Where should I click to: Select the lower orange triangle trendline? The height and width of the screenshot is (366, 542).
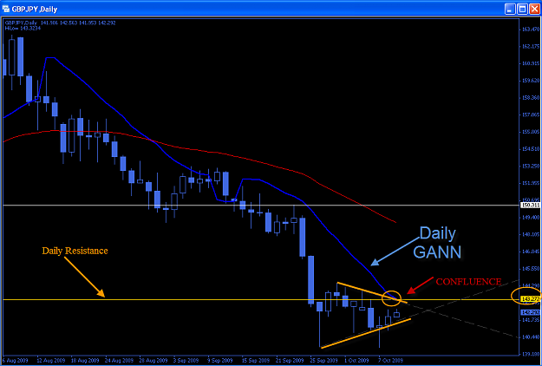click(366, 333)
